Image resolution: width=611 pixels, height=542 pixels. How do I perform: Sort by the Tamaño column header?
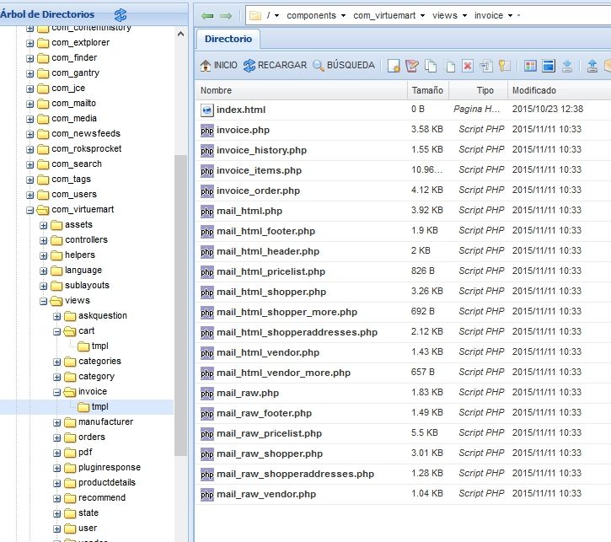click(427, 90)
